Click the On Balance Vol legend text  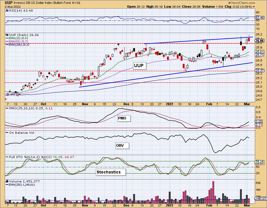click(x=22, y=133)
